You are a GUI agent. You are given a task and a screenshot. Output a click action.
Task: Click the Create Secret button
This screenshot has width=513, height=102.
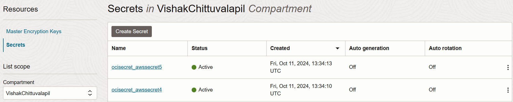point(132,32)
